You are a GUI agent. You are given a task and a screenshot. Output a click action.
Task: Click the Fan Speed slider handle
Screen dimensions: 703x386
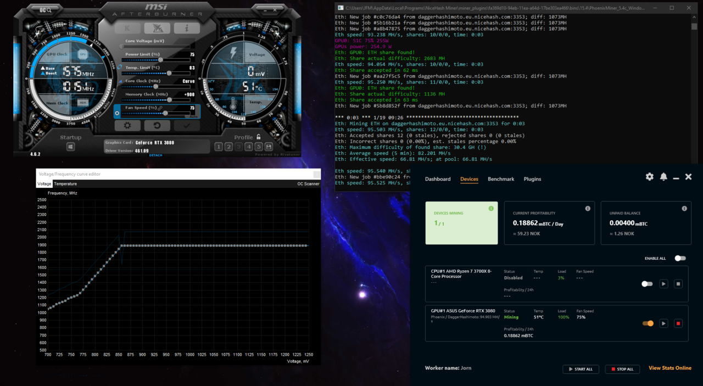(165, 113)
